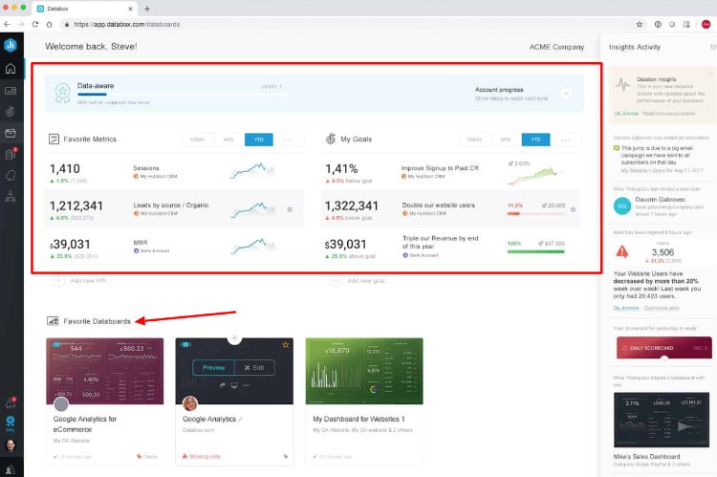The width and height of the screenshot is (717, 477).
Task: Click the Data-aware level progress bar
Action: pos(182,95)
